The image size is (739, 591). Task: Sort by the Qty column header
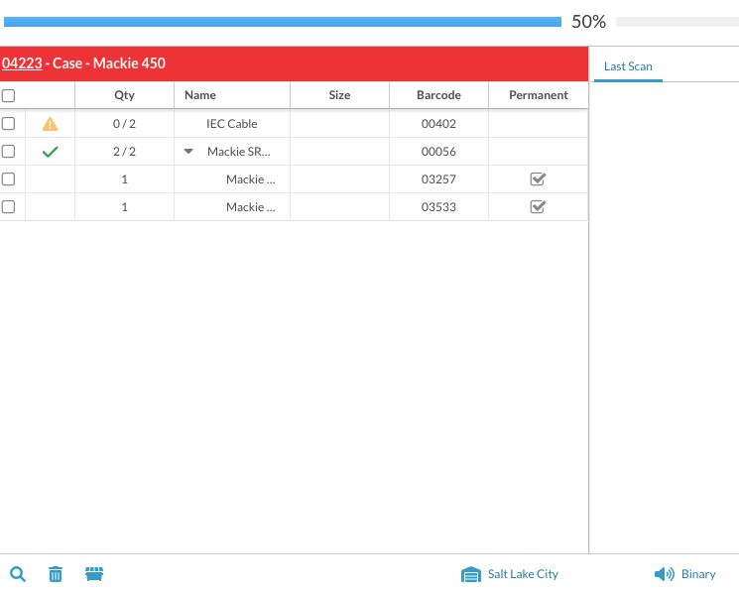point(124,95)
